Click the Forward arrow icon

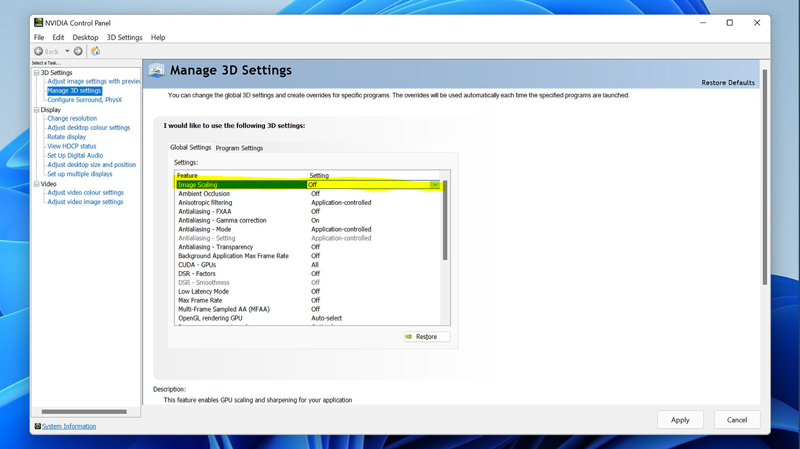point(78,51)
